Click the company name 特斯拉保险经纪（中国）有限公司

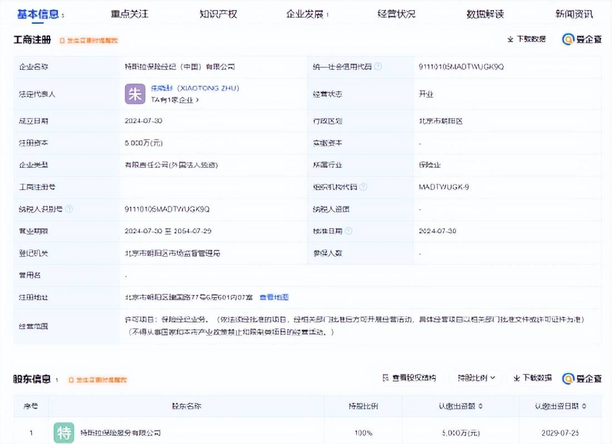180,67
